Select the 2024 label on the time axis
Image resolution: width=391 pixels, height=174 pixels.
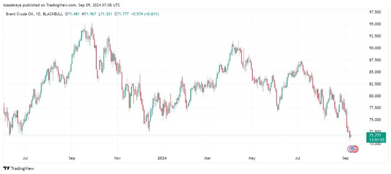tap(162, 158)
